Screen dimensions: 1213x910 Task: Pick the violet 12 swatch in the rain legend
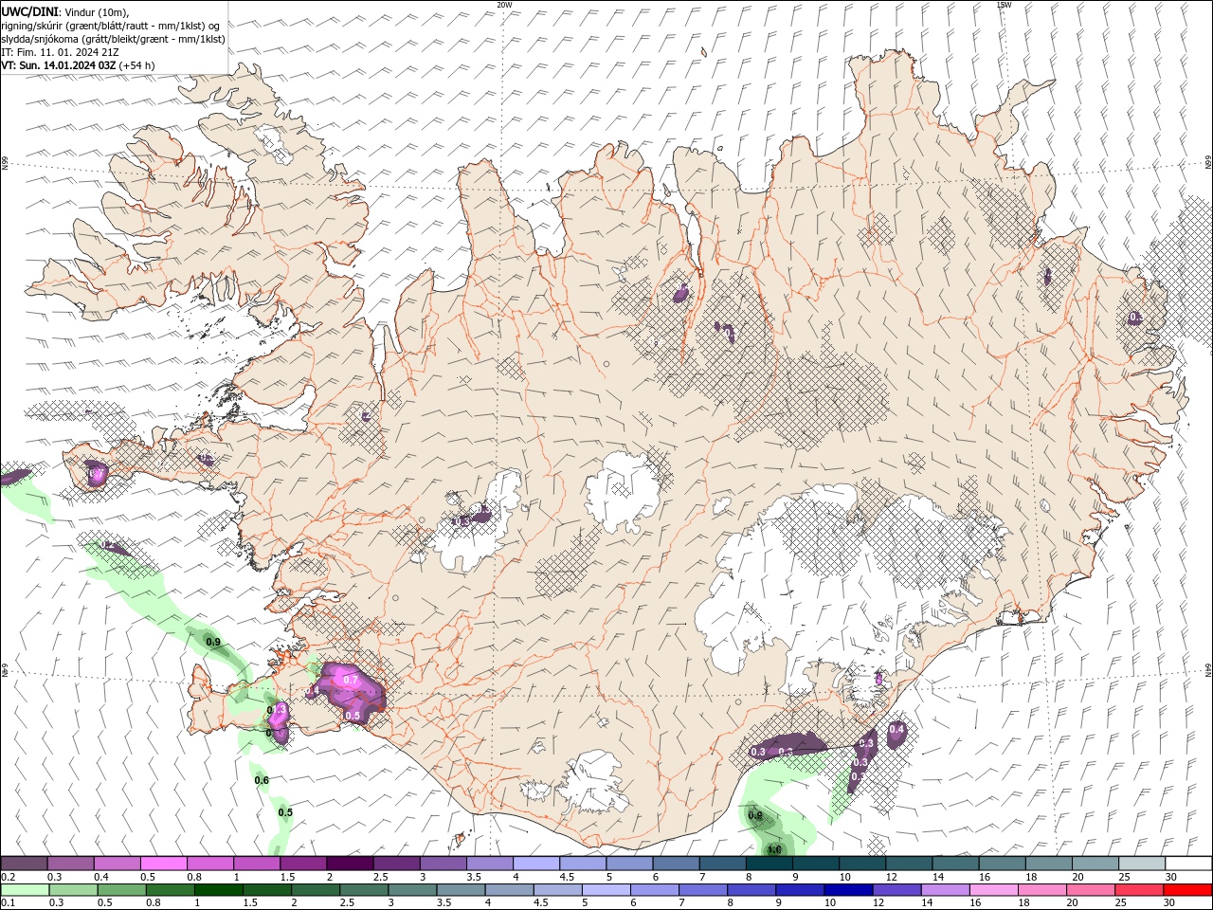(896, 890)
